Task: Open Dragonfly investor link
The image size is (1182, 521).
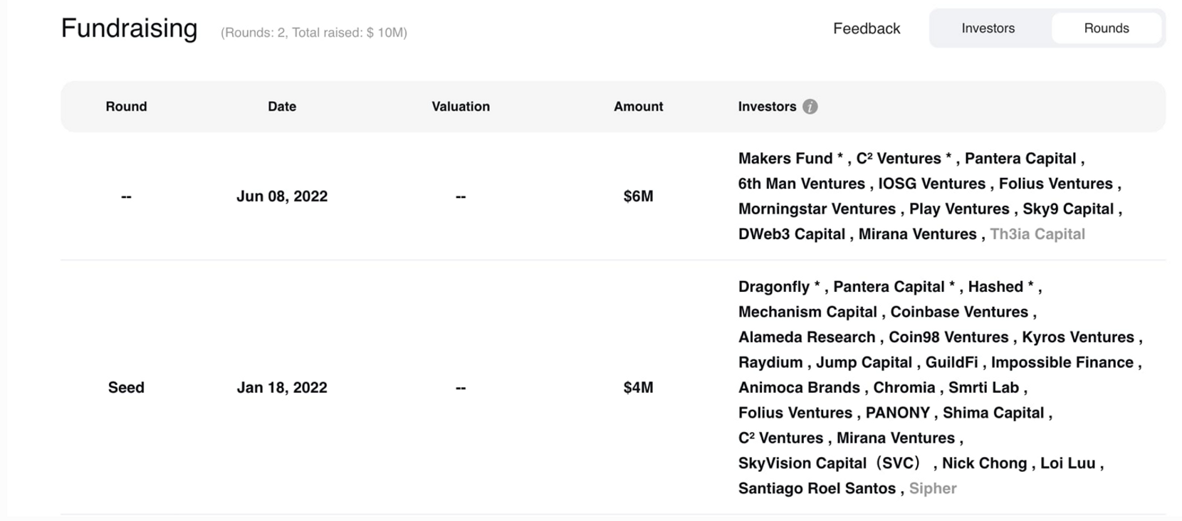Action: (774, 287)
